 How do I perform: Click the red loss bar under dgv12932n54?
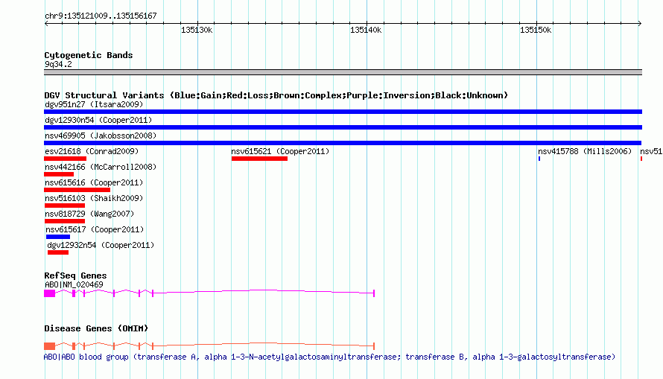click(x=58, y=252)
